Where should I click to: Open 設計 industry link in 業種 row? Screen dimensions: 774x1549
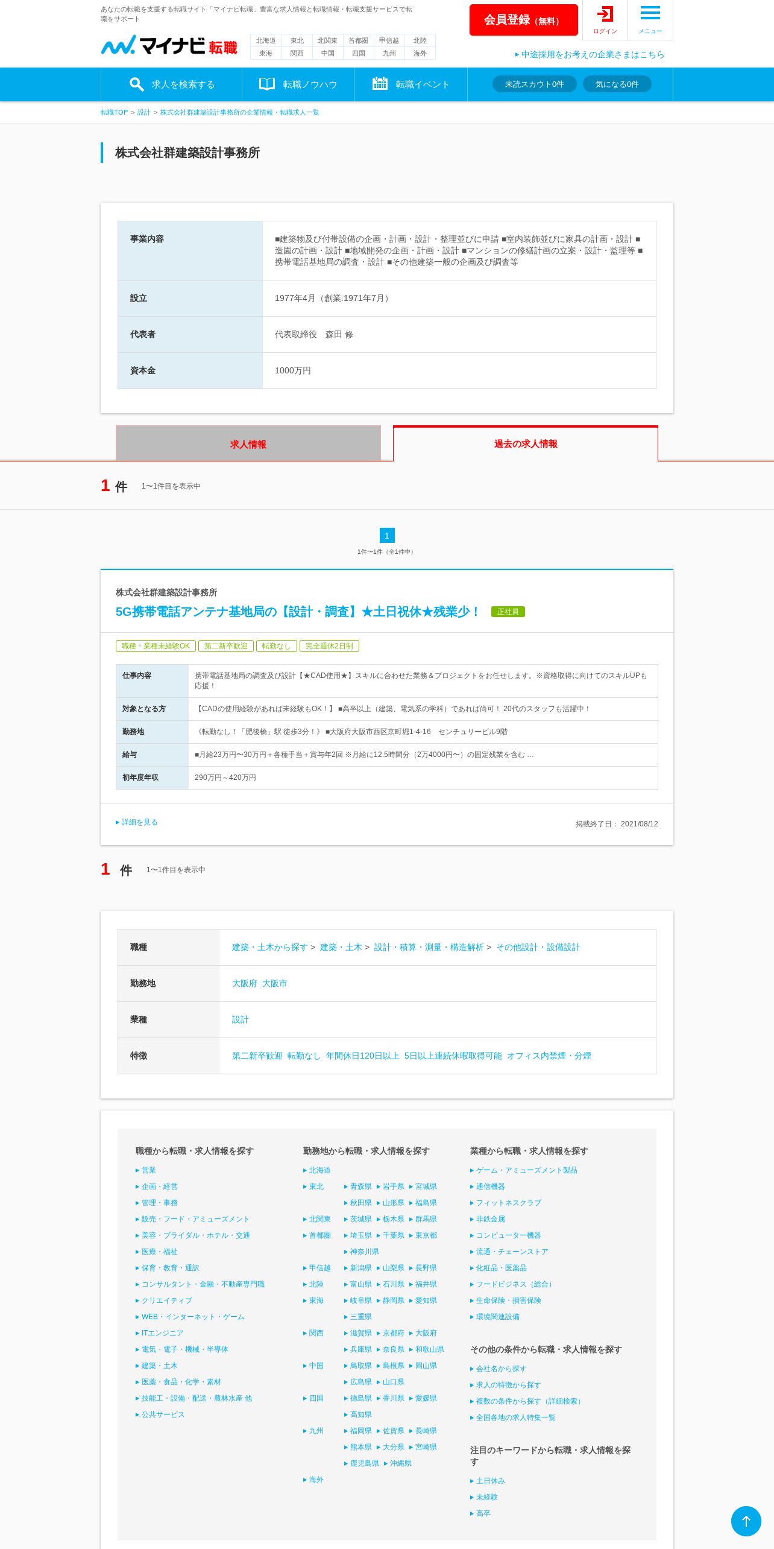click(240, 1019)
